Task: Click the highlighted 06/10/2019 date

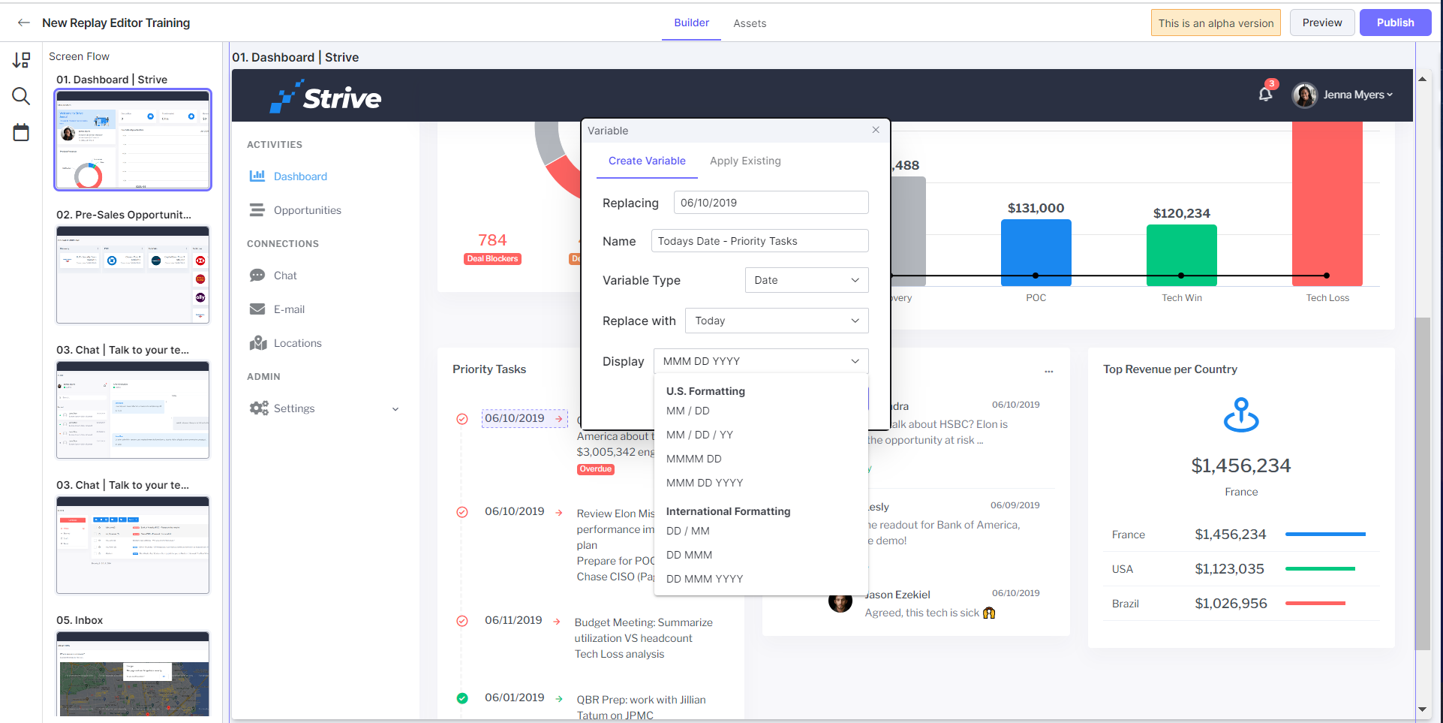Action: (515, 418)
